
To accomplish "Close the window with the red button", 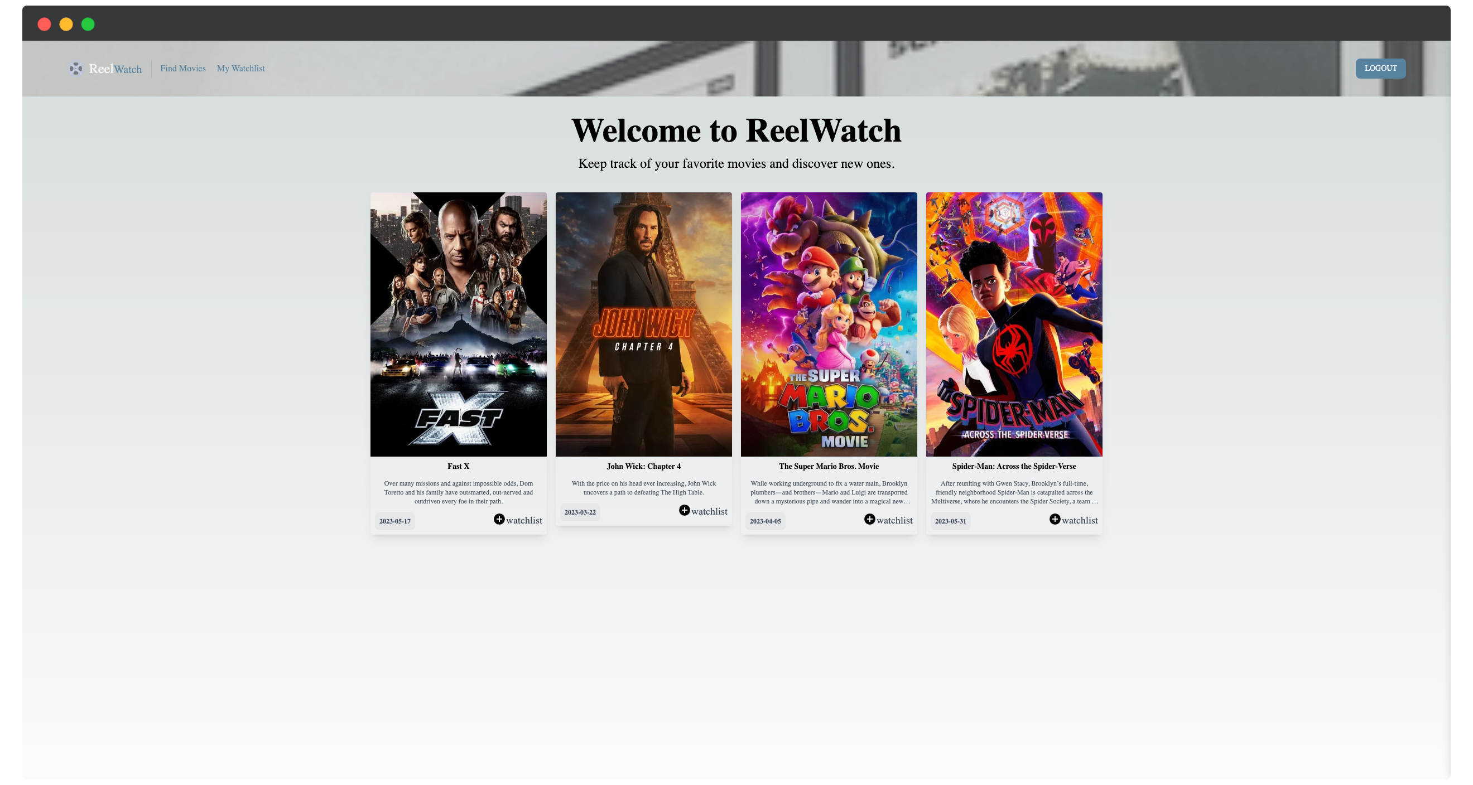I will (44, 24).
